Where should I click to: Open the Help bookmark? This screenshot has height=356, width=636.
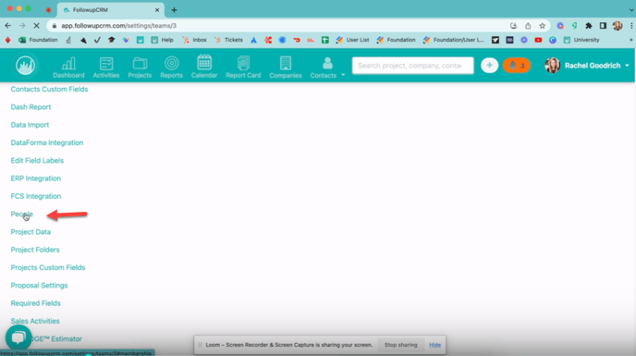click(163, 40)
